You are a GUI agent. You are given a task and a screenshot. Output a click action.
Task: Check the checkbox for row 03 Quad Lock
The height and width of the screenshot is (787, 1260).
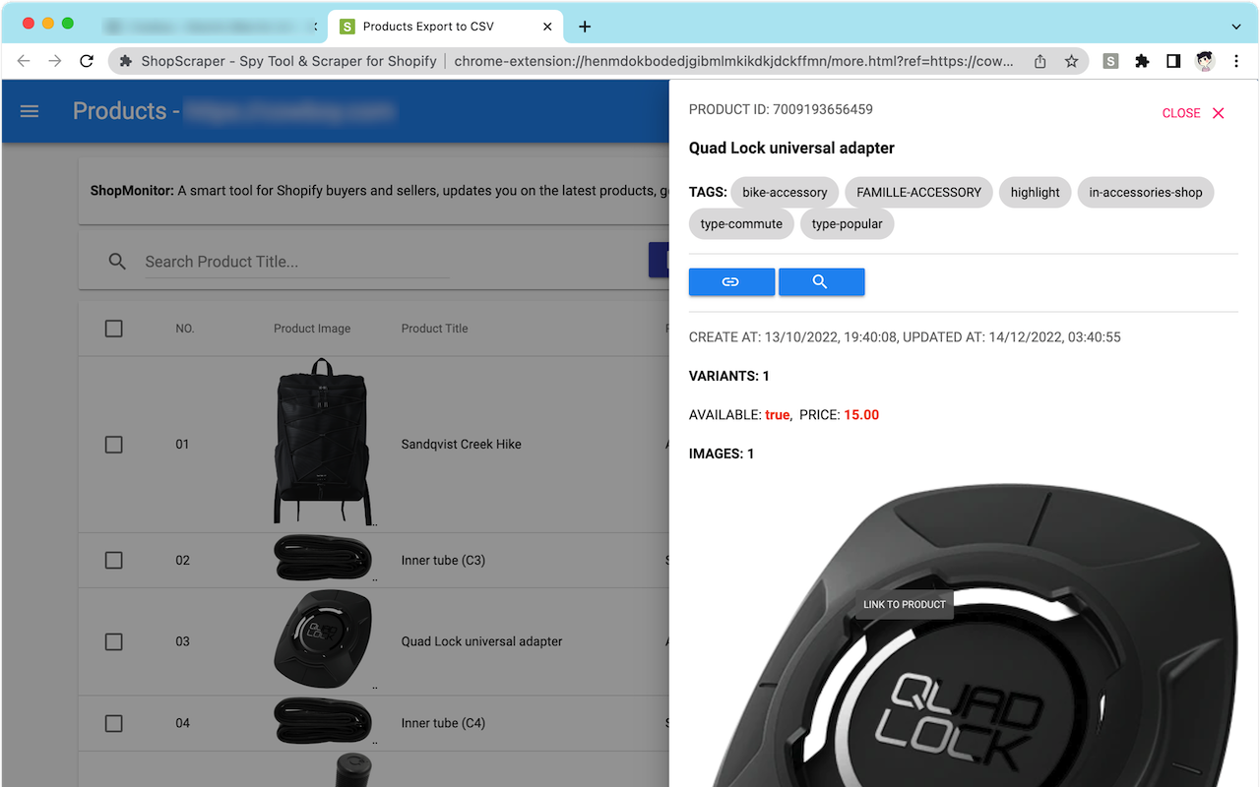[x=113, y=640]
